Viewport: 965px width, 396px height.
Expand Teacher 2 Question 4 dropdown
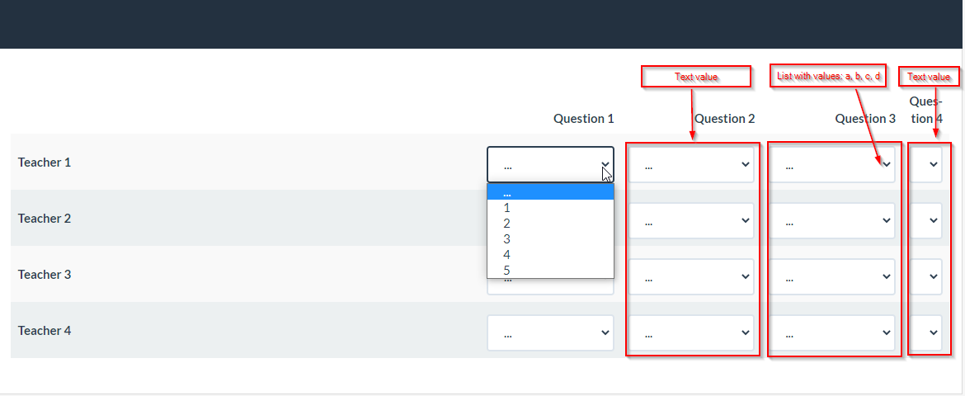(x=926, y=221)
